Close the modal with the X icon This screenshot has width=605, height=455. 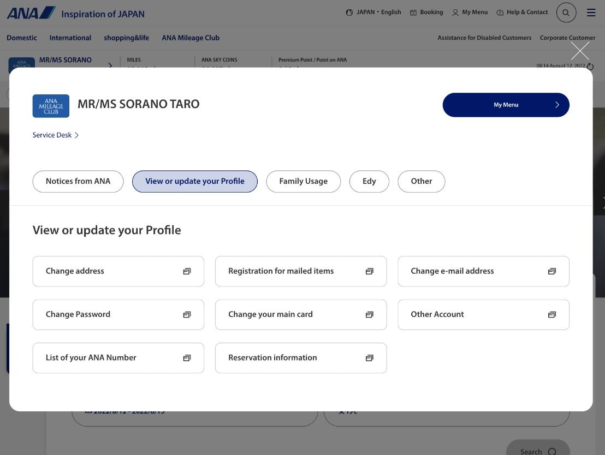click(579, 51)
